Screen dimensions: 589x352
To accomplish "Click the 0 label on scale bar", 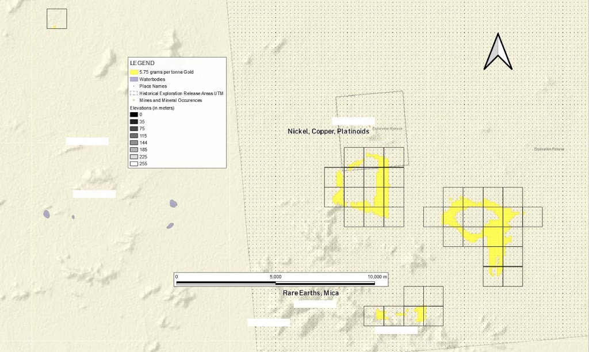I will click(178, 277).
